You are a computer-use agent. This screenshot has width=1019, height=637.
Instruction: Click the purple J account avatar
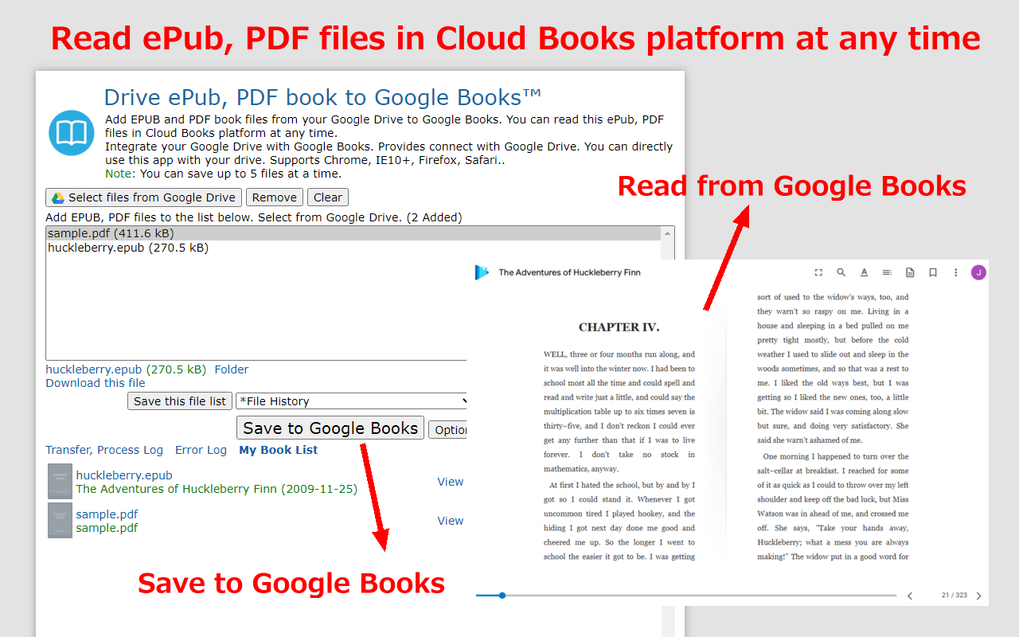pyautogui.click(x=978, y=272)
